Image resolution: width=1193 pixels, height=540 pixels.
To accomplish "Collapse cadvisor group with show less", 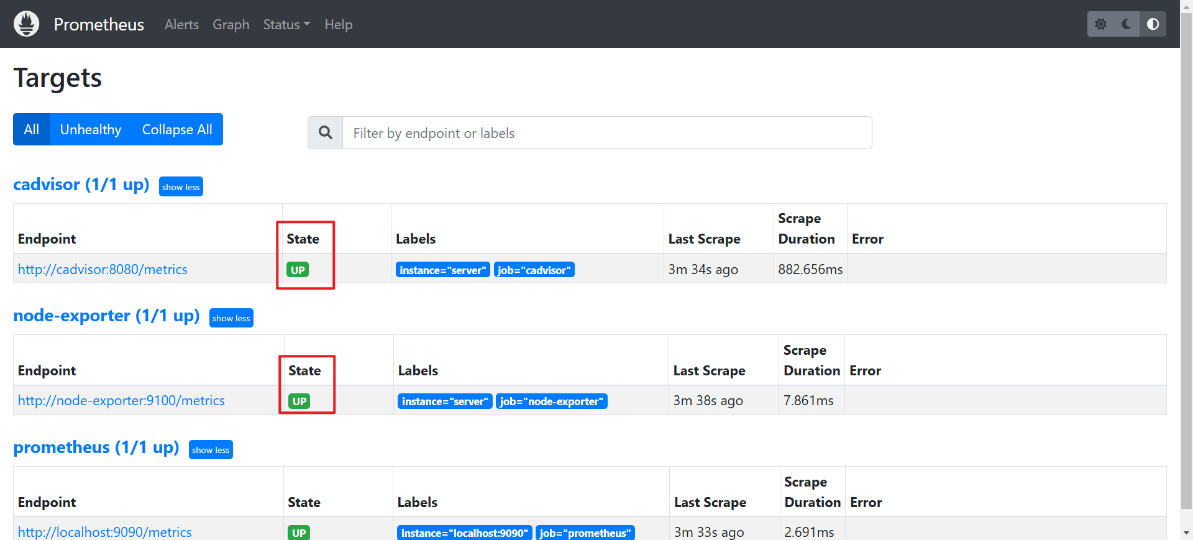I will [181, 187].
